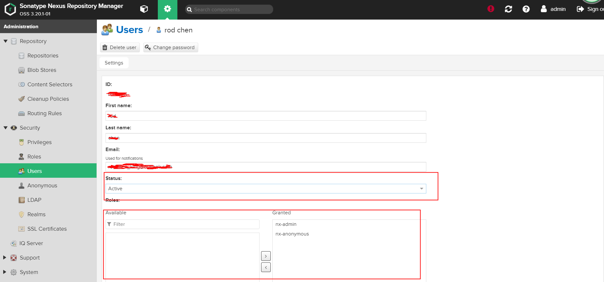Select Users in the sidebar

pyautogui.click(x=48, y=171)
